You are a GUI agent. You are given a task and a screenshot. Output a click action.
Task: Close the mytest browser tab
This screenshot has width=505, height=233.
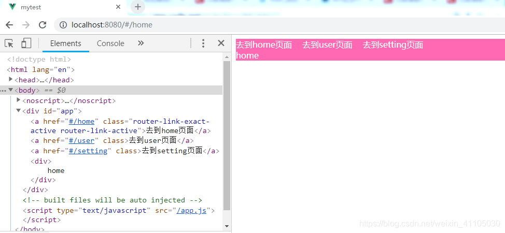pos(118,7)
